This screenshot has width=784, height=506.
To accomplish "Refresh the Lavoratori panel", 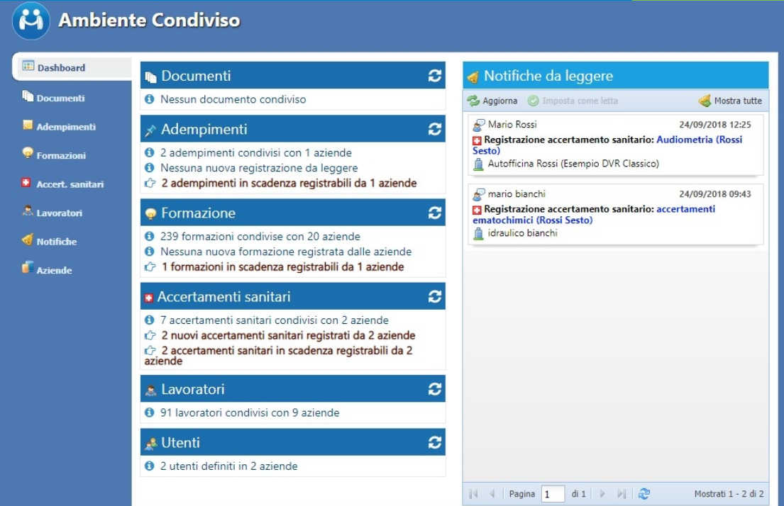I will click(435, 389).
